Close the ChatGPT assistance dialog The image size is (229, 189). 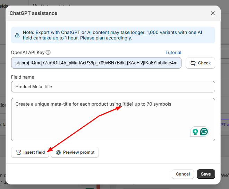point(213,13)
